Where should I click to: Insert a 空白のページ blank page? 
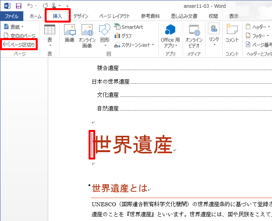point(19,36)
